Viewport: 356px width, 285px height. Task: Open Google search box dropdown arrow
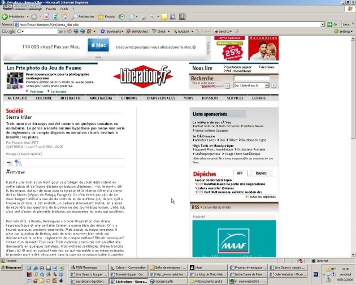pos(23,32)
